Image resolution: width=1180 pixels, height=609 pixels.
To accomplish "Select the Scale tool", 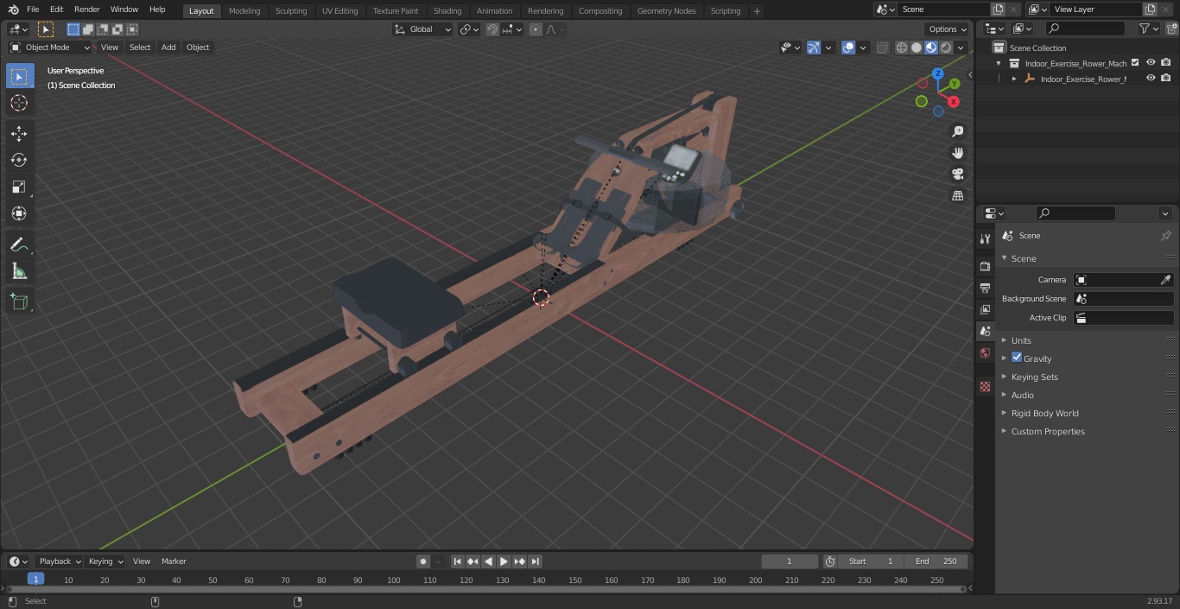I will pyautogui.click(x=19, y=187).
